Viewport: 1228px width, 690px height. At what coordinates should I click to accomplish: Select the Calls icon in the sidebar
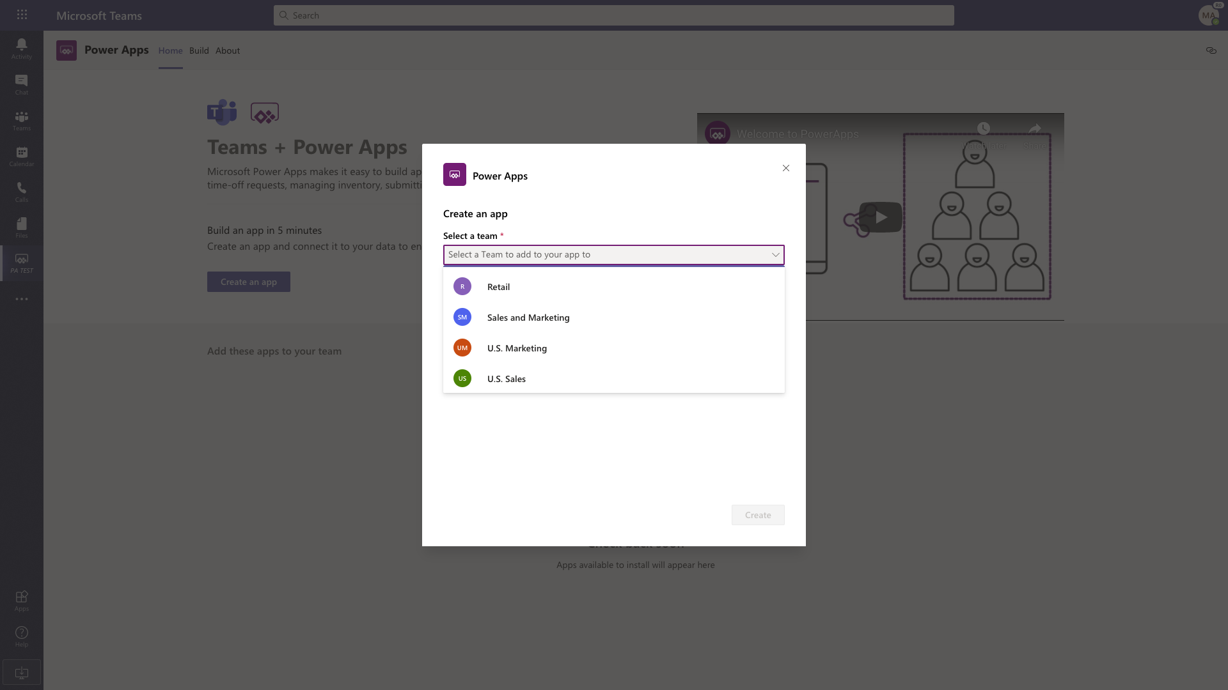[21, 191]
